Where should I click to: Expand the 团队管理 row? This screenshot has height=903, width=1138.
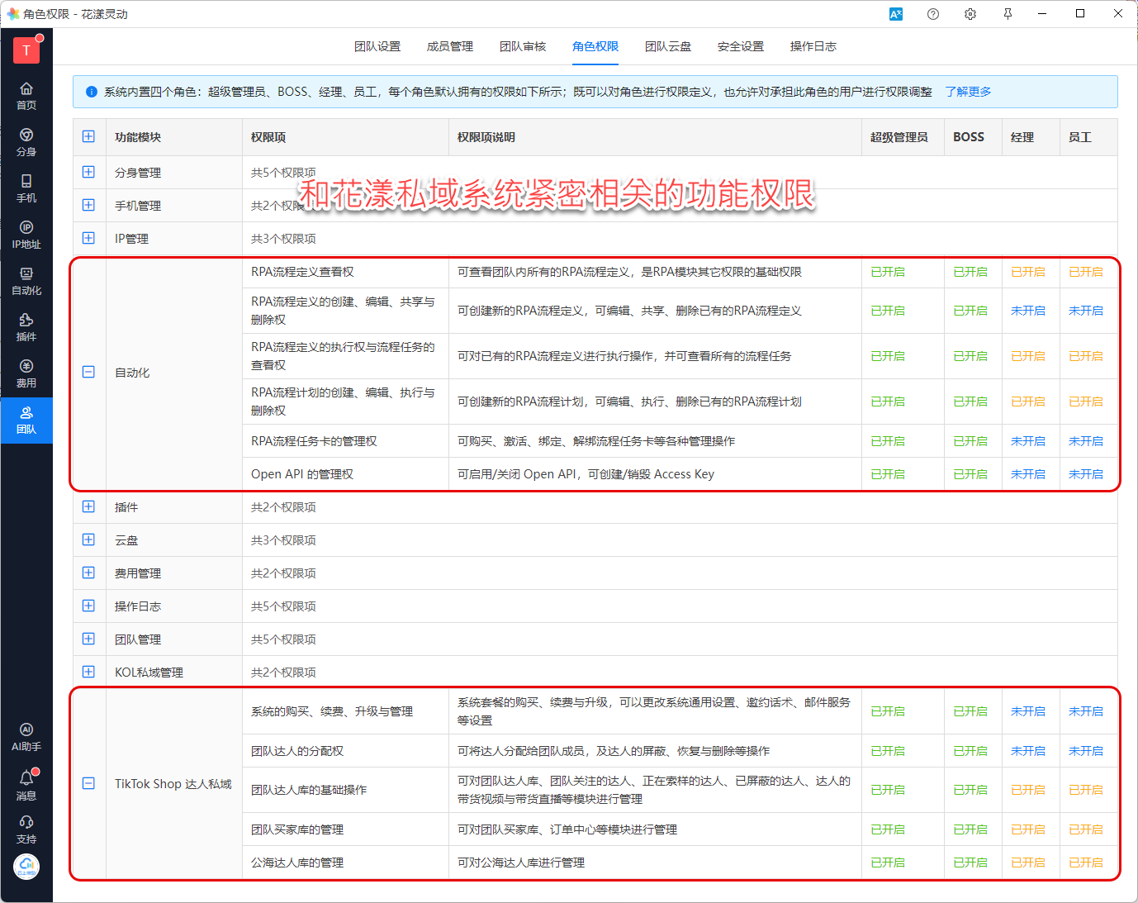point(88,639)
